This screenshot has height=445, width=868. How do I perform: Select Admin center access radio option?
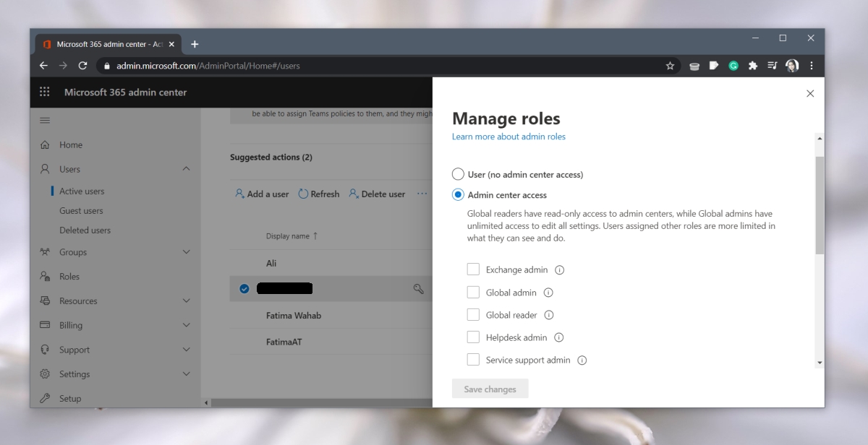(458, 194)
